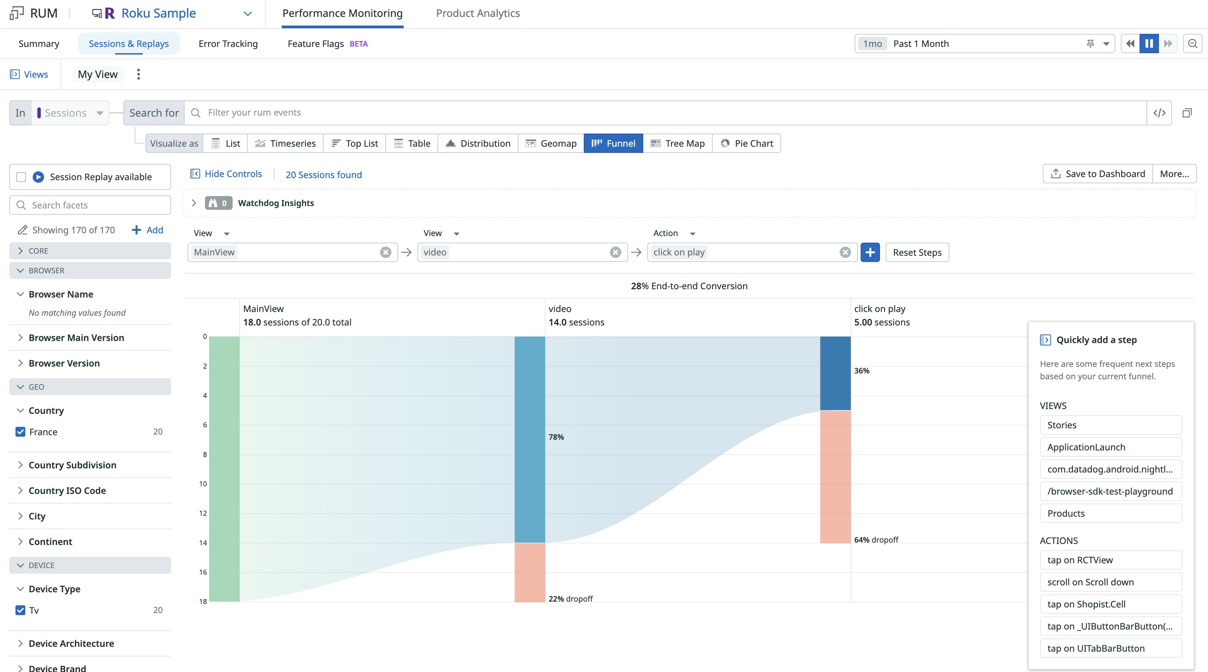
Task: Click the blue plus add-step button
Action: (x=870, y=252)
